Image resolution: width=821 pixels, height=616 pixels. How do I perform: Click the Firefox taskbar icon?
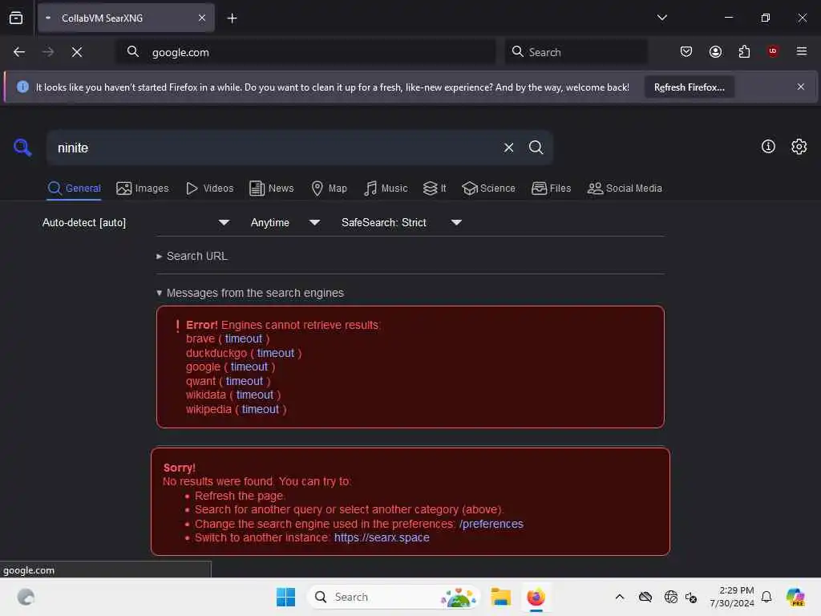point(536,597)
